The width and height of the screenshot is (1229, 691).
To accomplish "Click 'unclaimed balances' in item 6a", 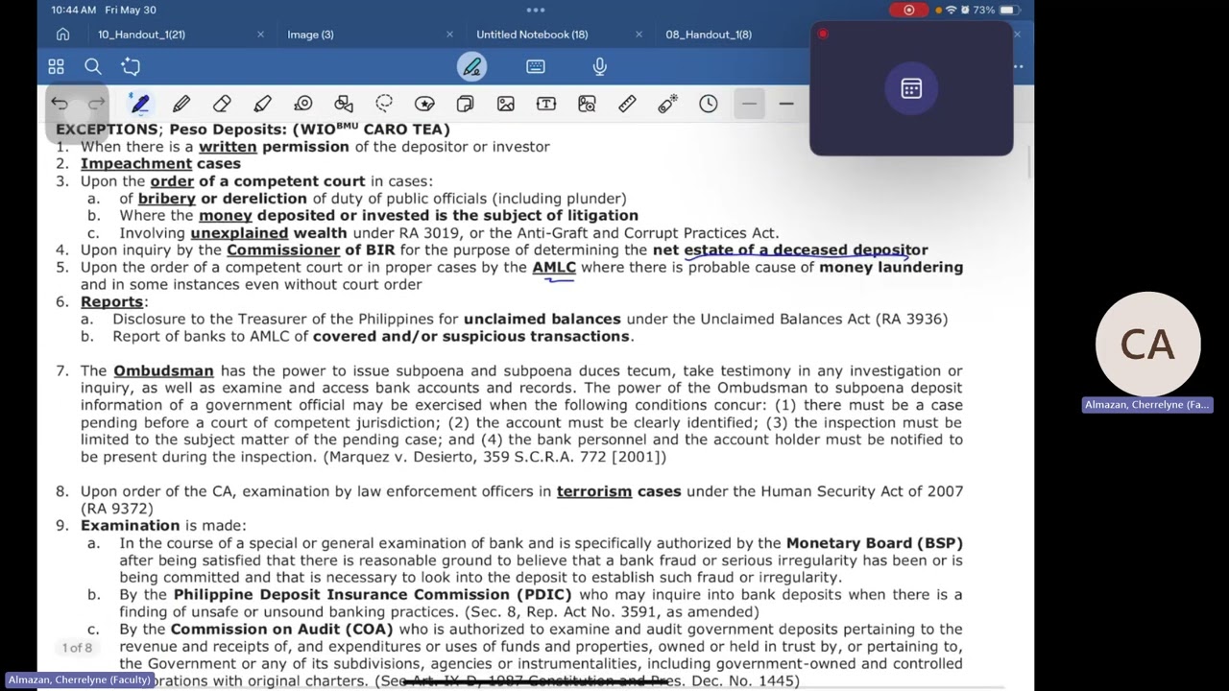I will pyautogui.click(x=542, y=319).
